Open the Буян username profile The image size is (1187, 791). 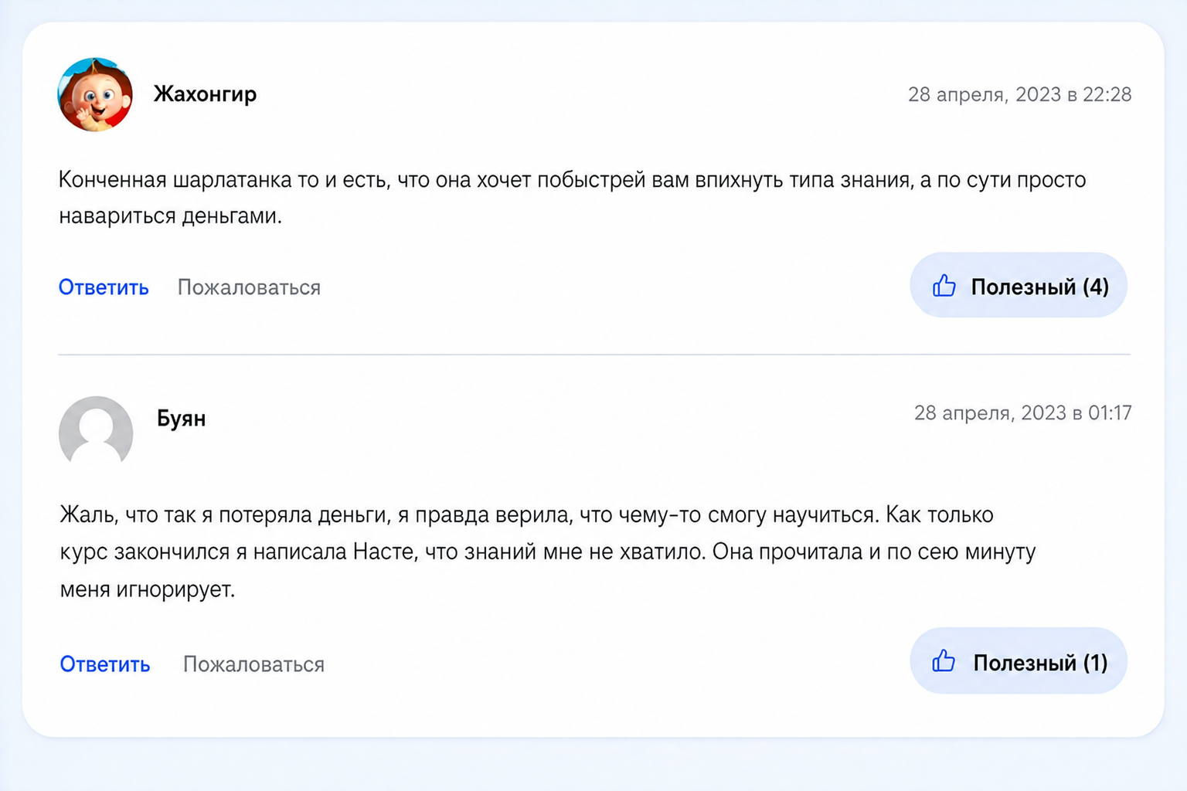[182, 419]
